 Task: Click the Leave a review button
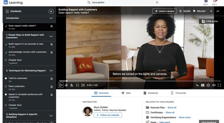tap(164, 11)
